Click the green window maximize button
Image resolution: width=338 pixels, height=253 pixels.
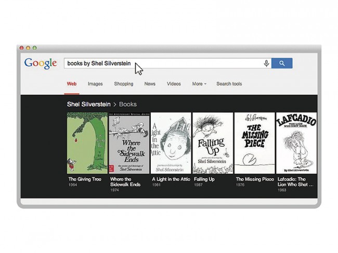point(34,48)
